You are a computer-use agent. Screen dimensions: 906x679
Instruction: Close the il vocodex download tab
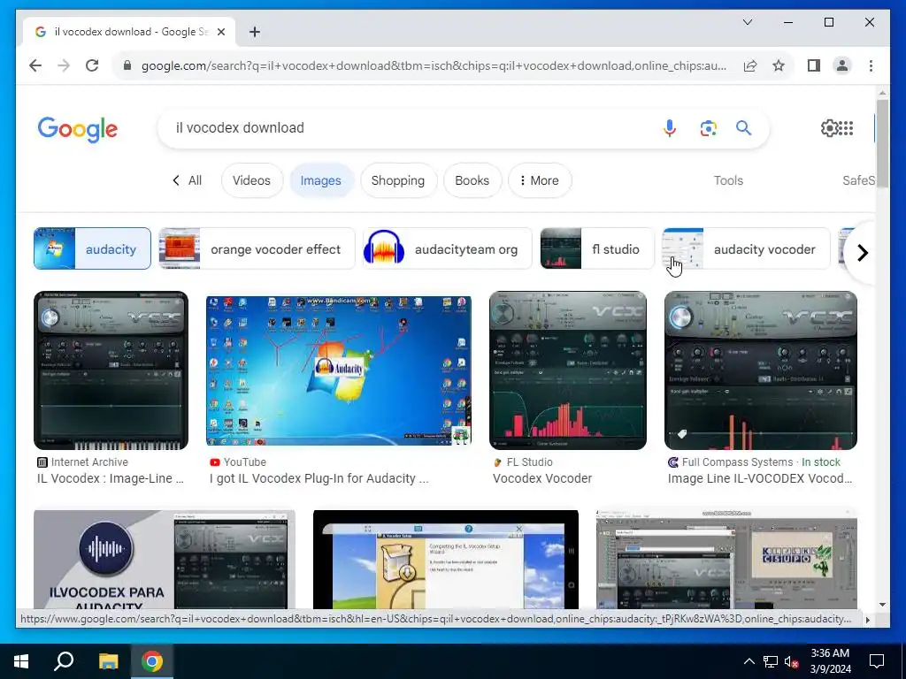tap(220, 32)
